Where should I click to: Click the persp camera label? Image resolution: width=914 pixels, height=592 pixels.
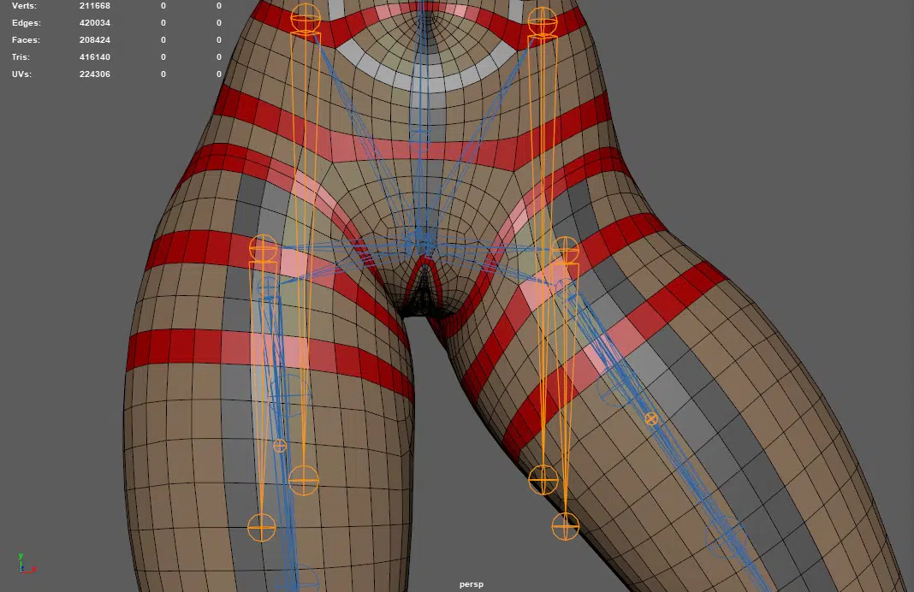(x=471, y=583)
